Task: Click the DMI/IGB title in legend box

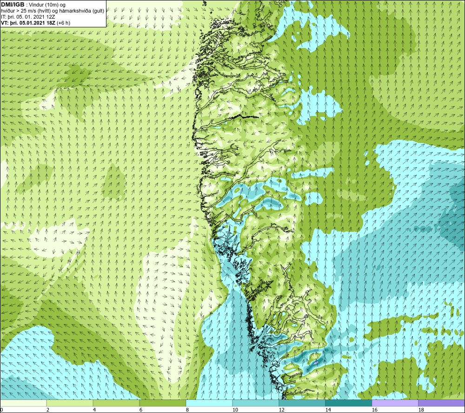Action: tap(13, 5)
